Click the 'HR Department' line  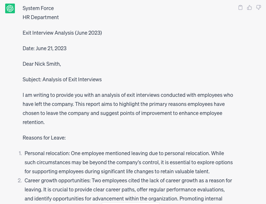point(41,17)
